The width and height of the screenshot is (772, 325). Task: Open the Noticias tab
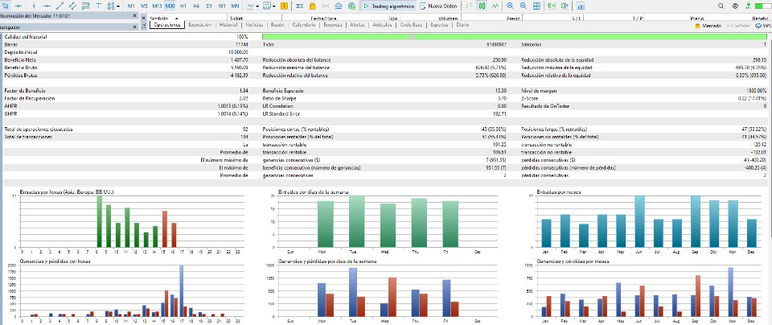tap(254, 25)
